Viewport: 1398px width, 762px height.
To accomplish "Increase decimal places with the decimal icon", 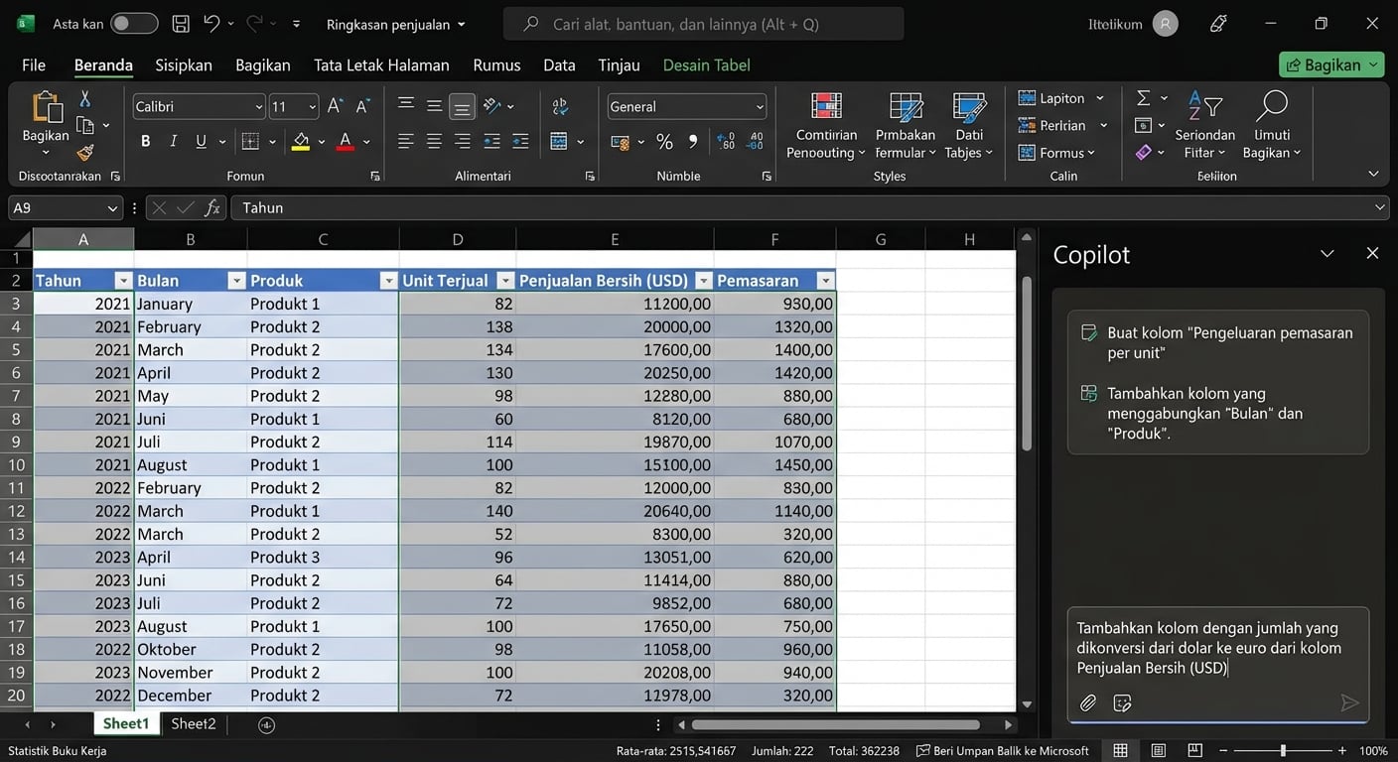I will point(726,141).
